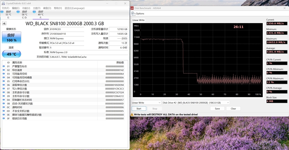The image size is (289, 150).
Task: Click status dot for 06 读取单位计数
Action: [x=4, y=85]
